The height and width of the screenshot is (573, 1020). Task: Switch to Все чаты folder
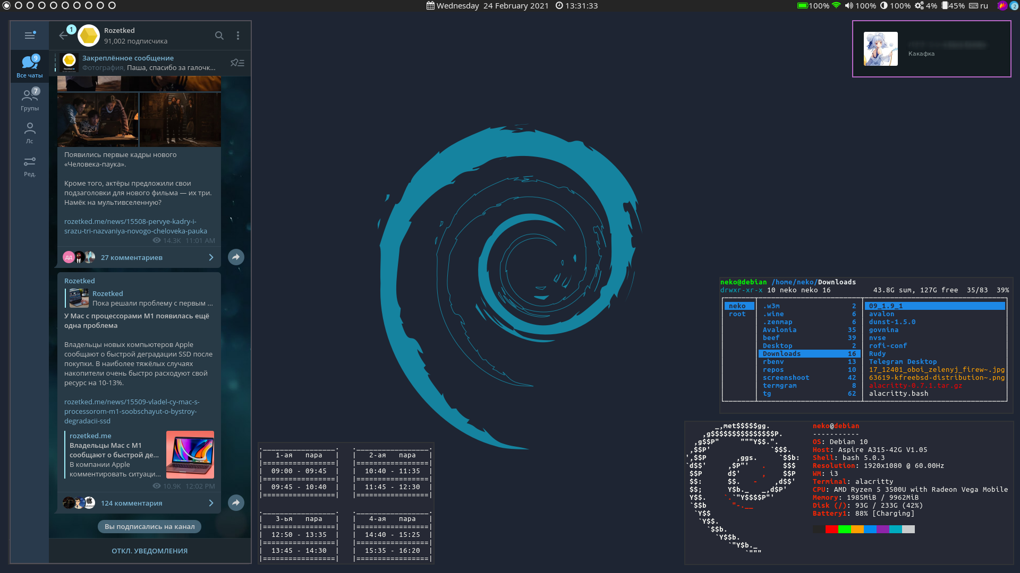click(30, 66)
